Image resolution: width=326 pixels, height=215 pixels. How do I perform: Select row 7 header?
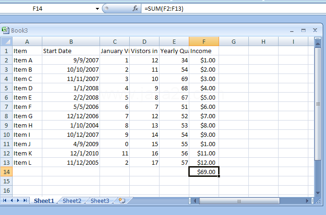[6, 107]
